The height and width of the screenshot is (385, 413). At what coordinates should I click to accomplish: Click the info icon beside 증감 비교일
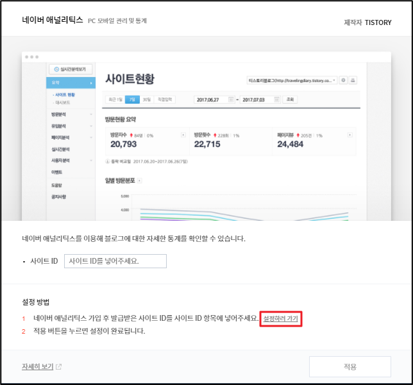click(x=108, y=161)
